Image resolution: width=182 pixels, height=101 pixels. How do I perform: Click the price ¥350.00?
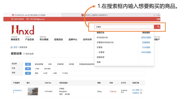point(113,92)
